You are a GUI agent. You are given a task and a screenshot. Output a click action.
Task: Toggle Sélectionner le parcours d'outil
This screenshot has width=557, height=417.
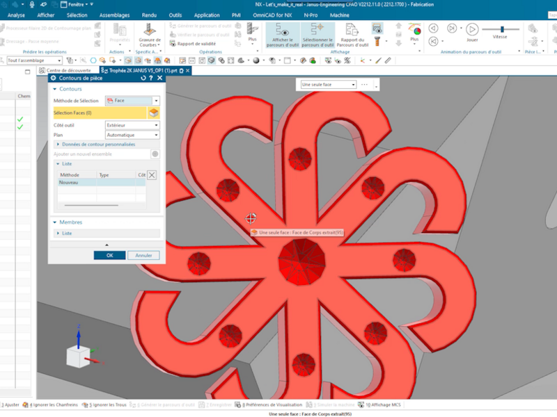point(317,35)
